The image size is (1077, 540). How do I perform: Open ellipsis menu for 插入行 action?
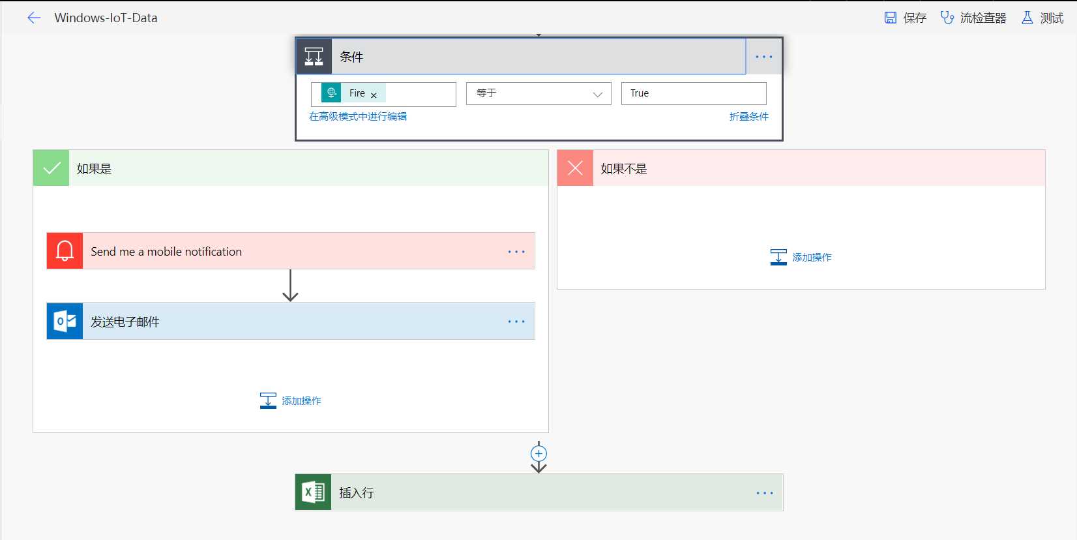click(x=765, y=493)
